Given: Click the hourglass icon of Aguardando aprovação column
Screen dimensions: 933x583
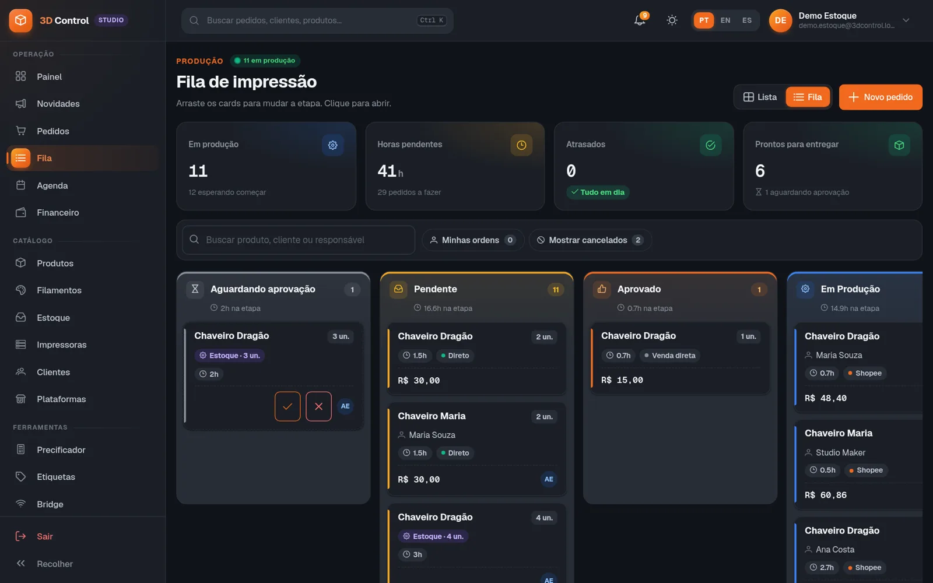Looking at the screenshot, I should click(195, 289).
